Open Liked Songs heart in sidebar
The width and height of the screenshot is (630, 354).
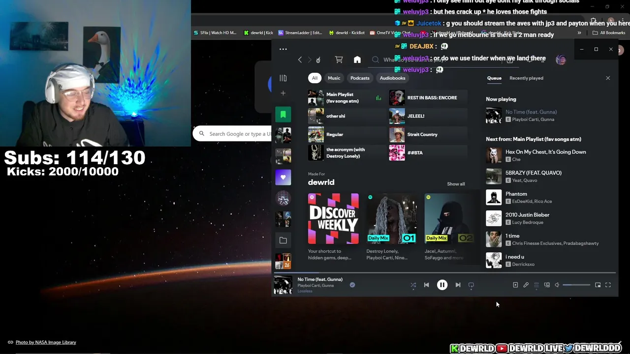coord(283,177)
